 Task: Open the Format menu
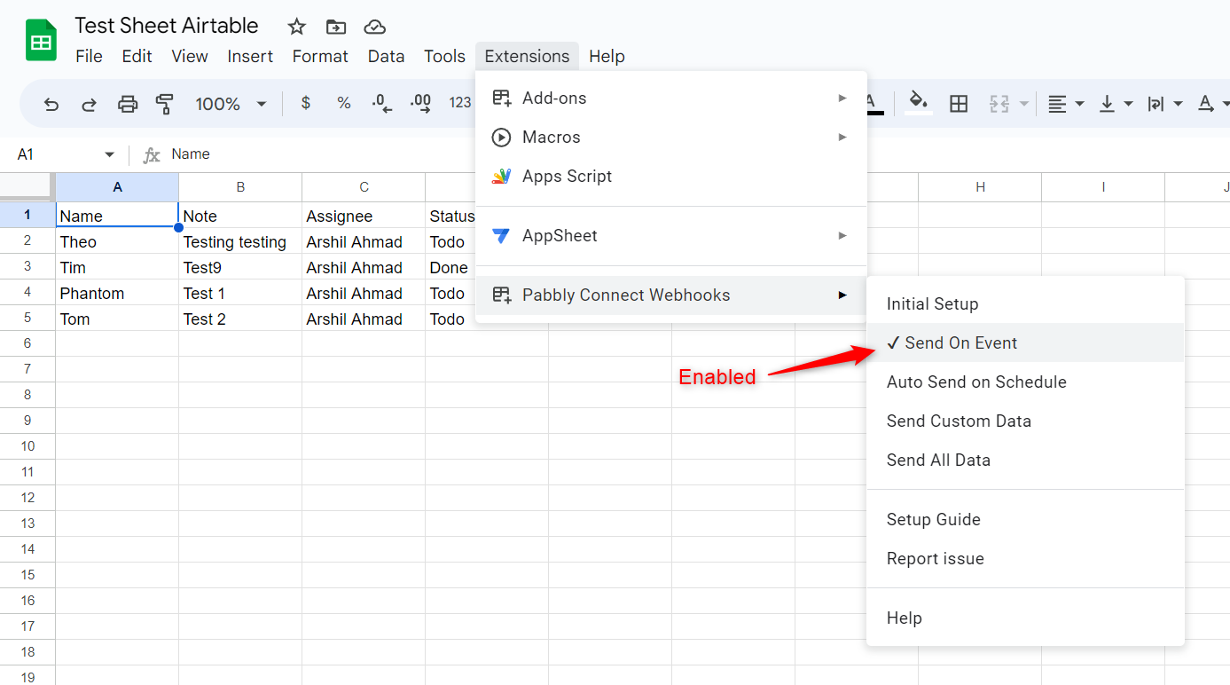click(320, 56)
